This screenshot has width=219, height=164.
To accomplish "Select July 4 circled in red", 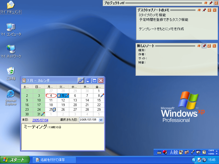I will click(51, 96).
